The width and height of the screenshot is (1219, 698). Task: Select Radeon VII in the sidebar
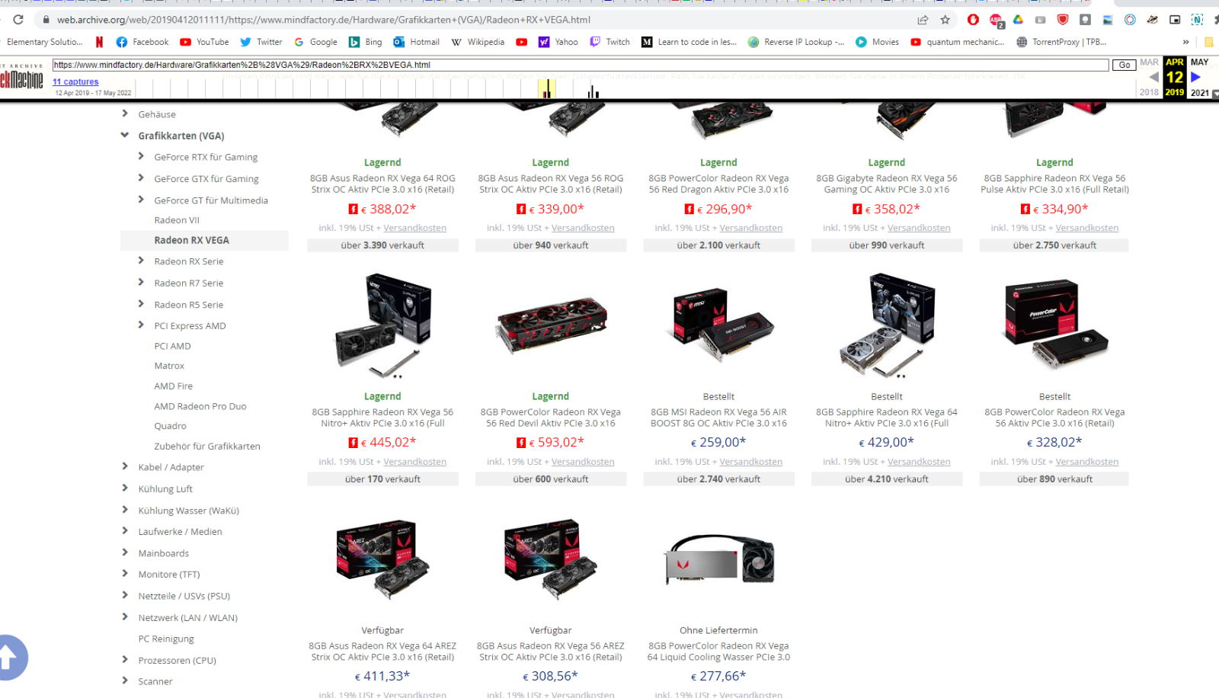177,220
